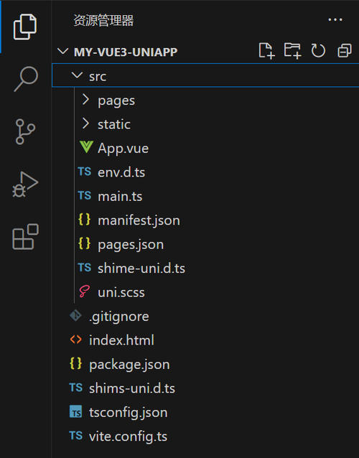Open the Run and Debug view icon
The width and height of the screenshot is (359, 458).
point(25,184)
